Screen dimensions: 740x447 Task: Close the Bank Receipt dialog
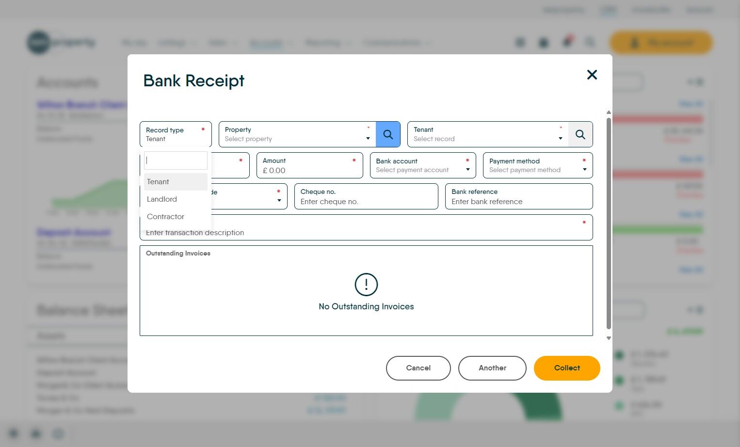592,75
